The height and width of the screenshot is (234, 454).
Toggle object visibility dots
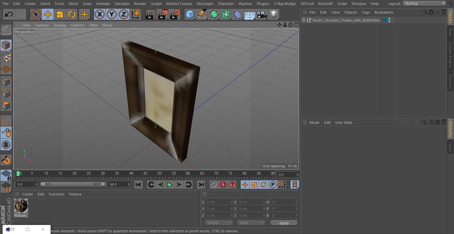pyautogui.click(x=389, y=20)
